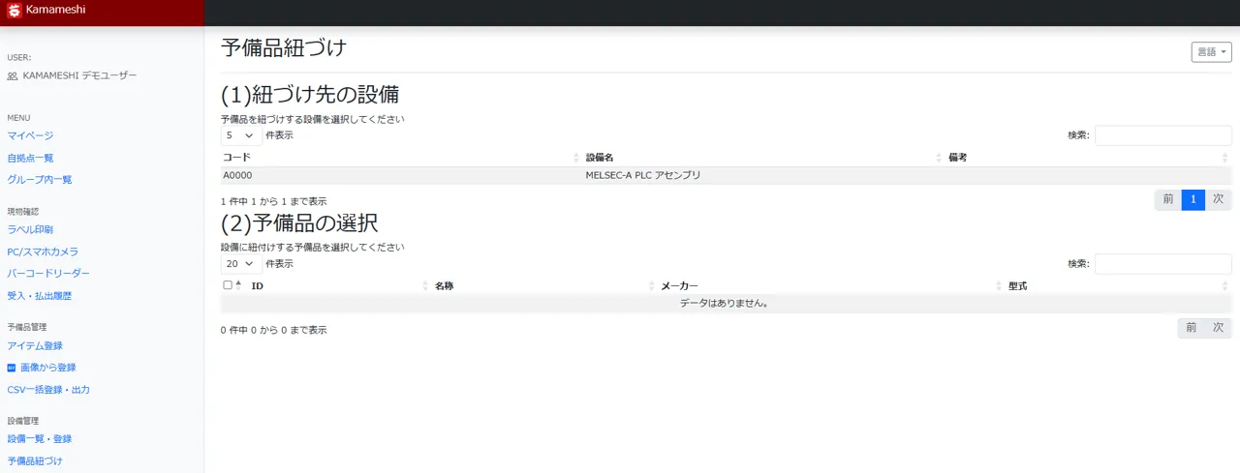
Task: Open CSV一括登録・出力 link
Action: (48, 390)
